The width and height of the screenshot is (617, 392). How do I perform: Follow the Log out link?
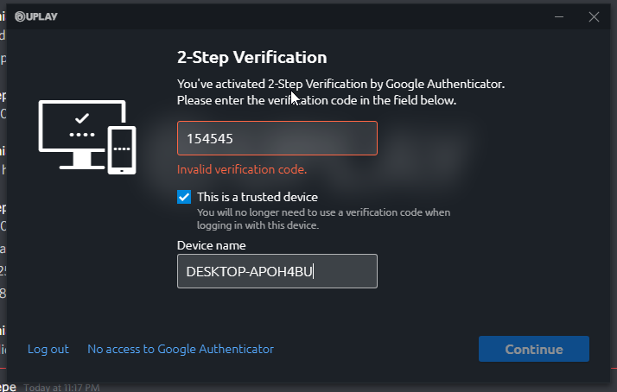(x=48, y=349)
